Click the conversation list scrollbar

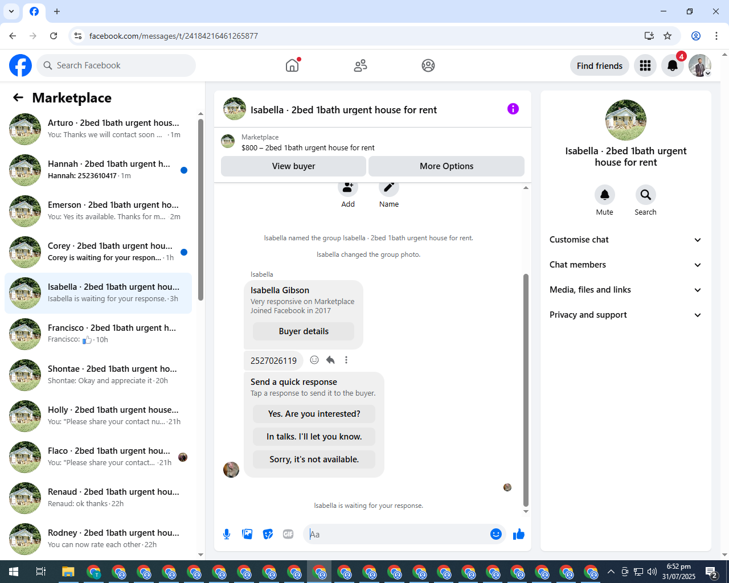pos(200,209)
